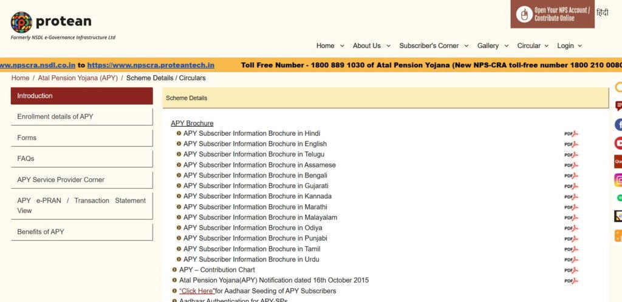This screenshot has height=302, width=622.
Task: Open PDF icon for English brochure
Action: [x=571, y=144]
